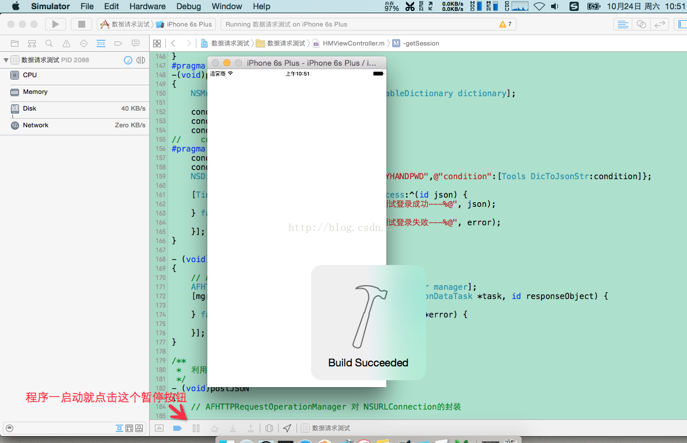
Task: Open the symbol navigator hierarchy icon
Action: point(32,43)
